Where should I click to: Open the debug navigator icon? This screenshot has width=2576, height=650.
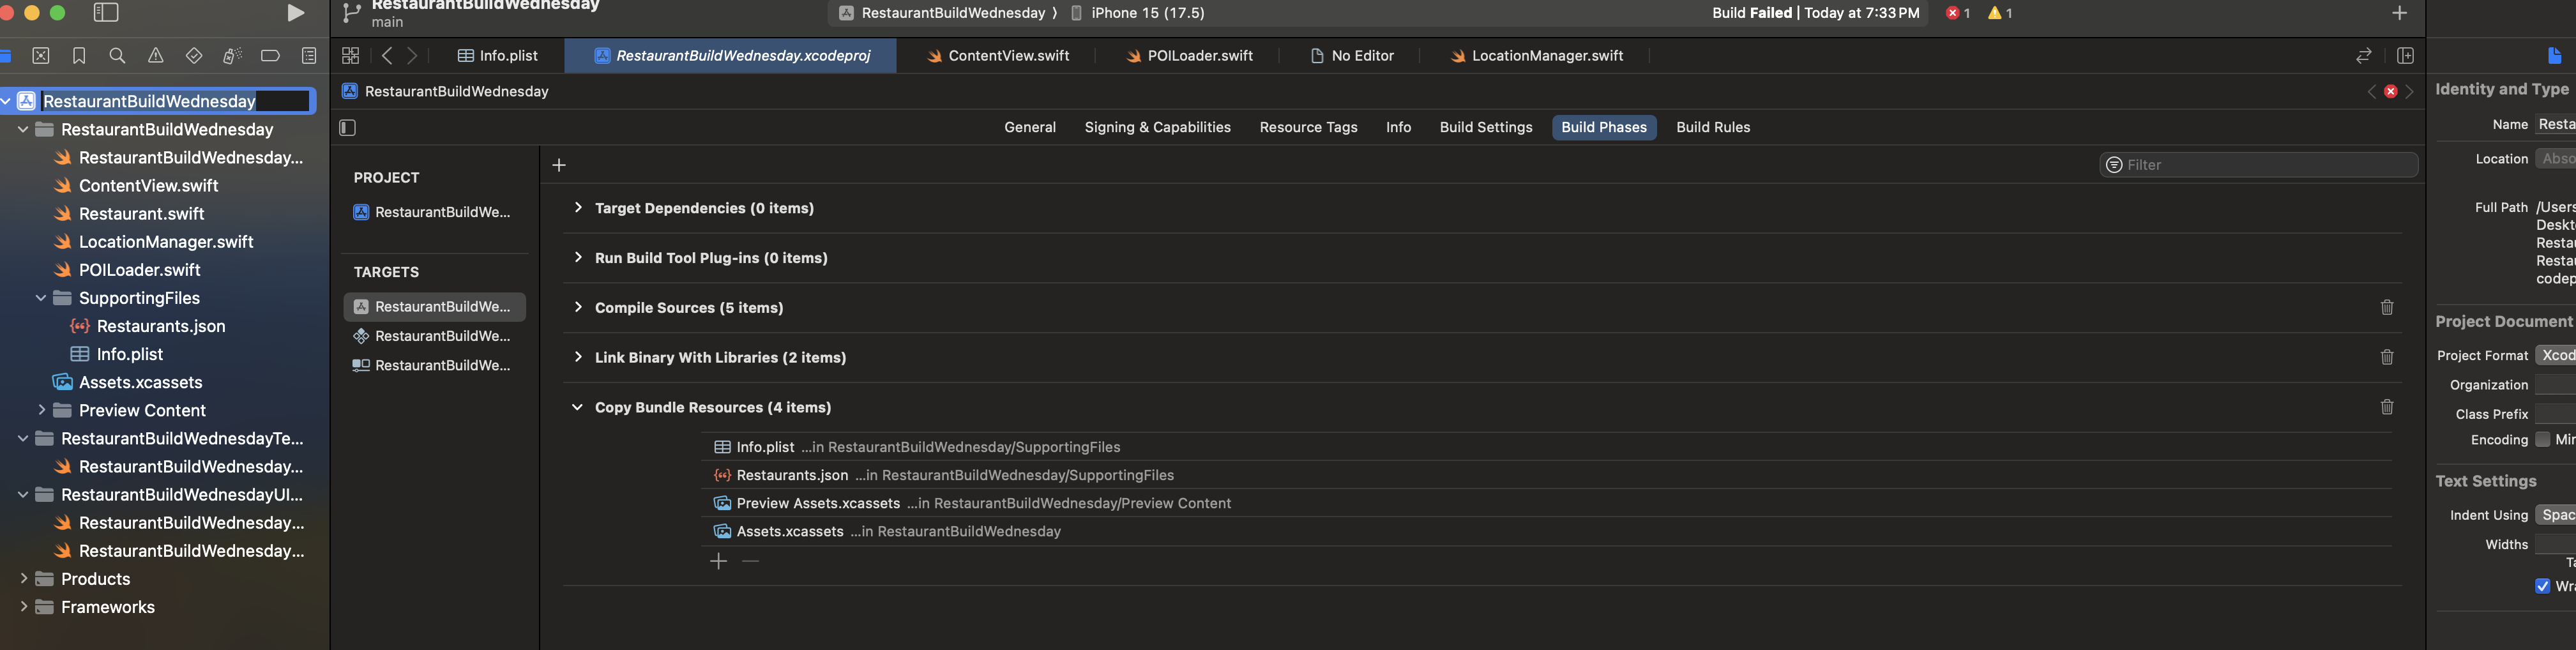pyautogui.click(x=232, y=56)
